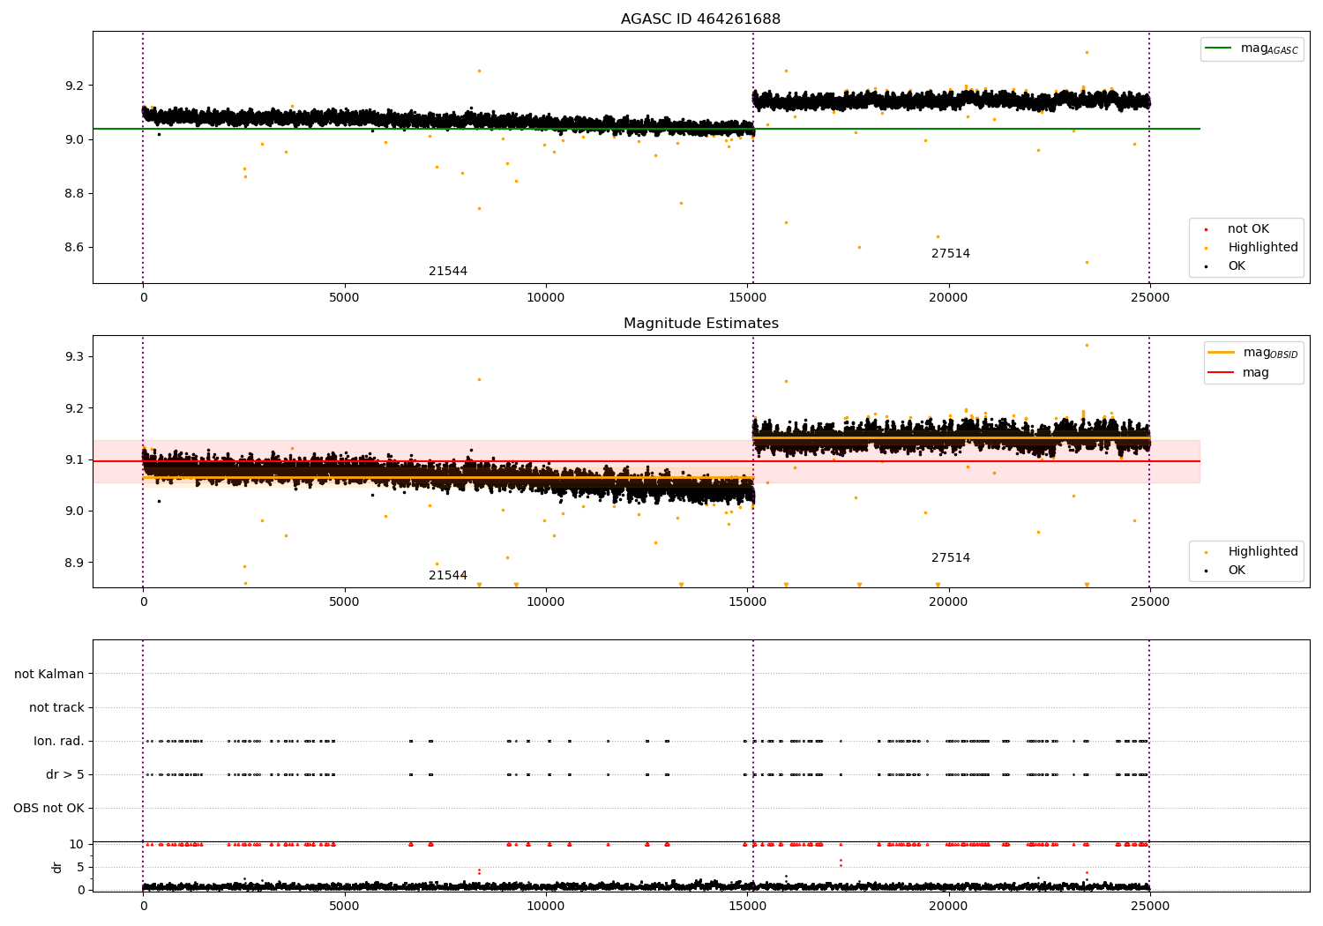Click the obsid label '27514' in the top plot
This screenshot has height=926, width=1323.
(951, 254)
